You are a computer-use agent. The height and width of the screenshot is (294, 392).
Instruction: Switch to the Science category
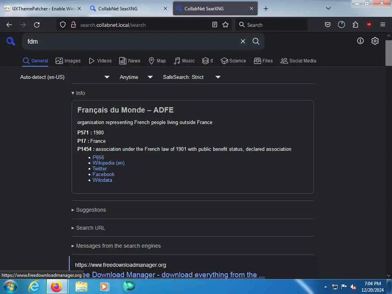click(233, 61)
